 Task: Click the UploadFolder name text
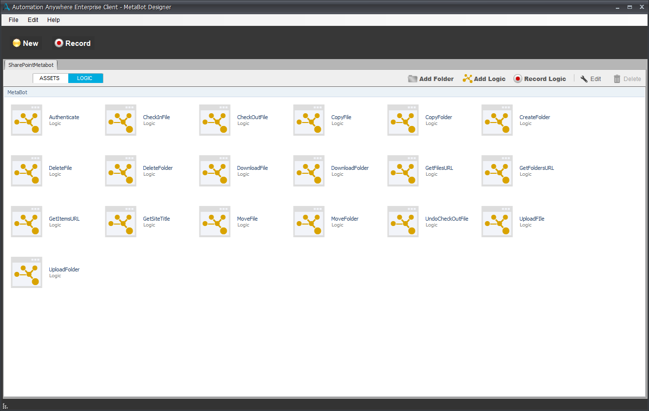[64, 269]
